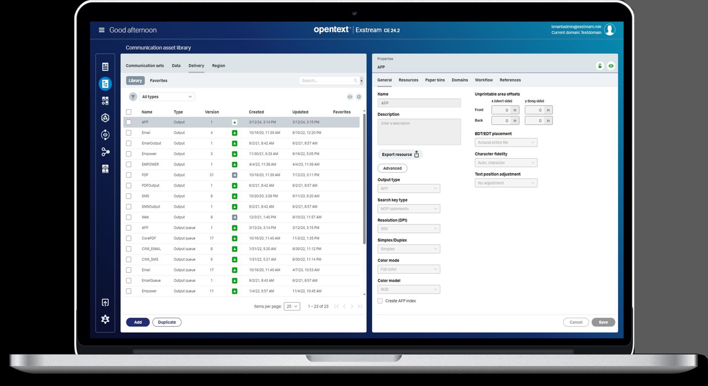The width and height of the screenshot is (708, 386).
Task: Check the select-all header checkbox
Action: click(x=128, y=112)
